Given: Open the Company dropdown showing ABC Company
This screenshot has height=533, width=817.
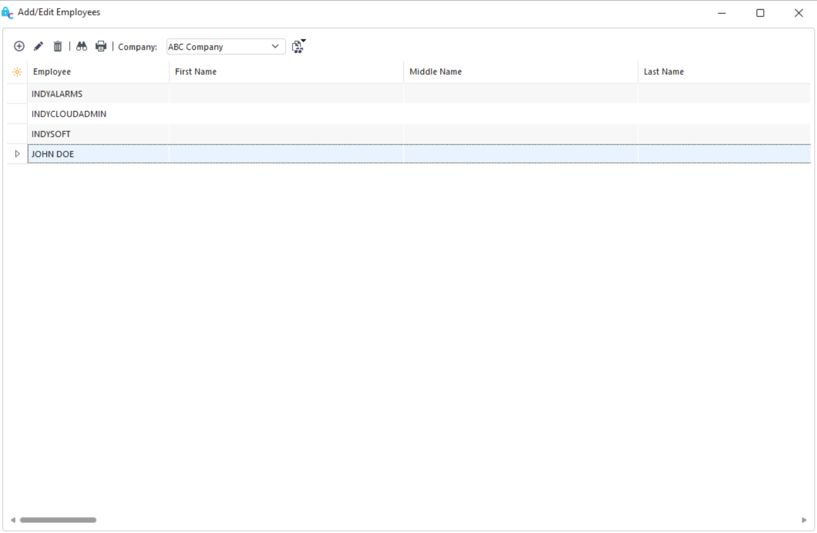Looking at the screenshot, I should (x=226, y=47).
